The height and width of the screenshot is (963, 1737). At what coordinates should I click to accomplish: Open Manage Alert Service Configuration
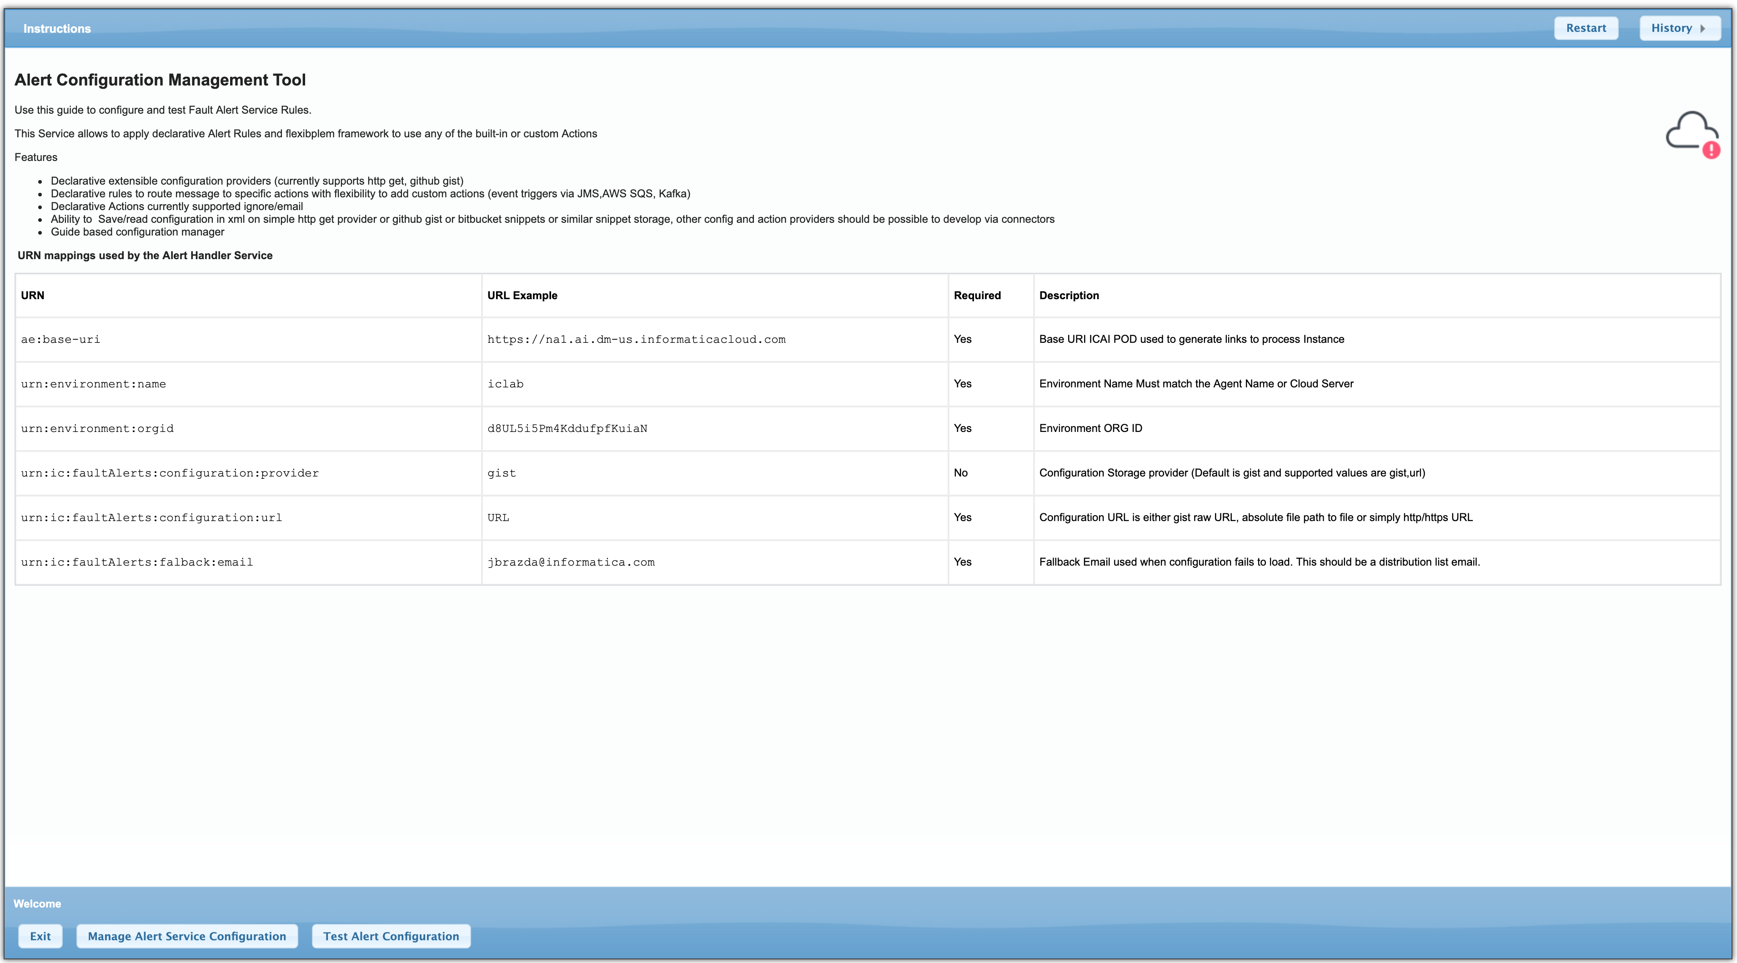(x=187, y=935)
